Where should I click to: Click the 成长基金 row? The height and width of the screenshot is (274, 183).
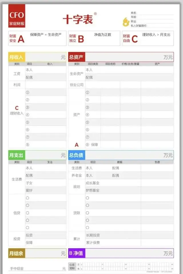(129, 183)
